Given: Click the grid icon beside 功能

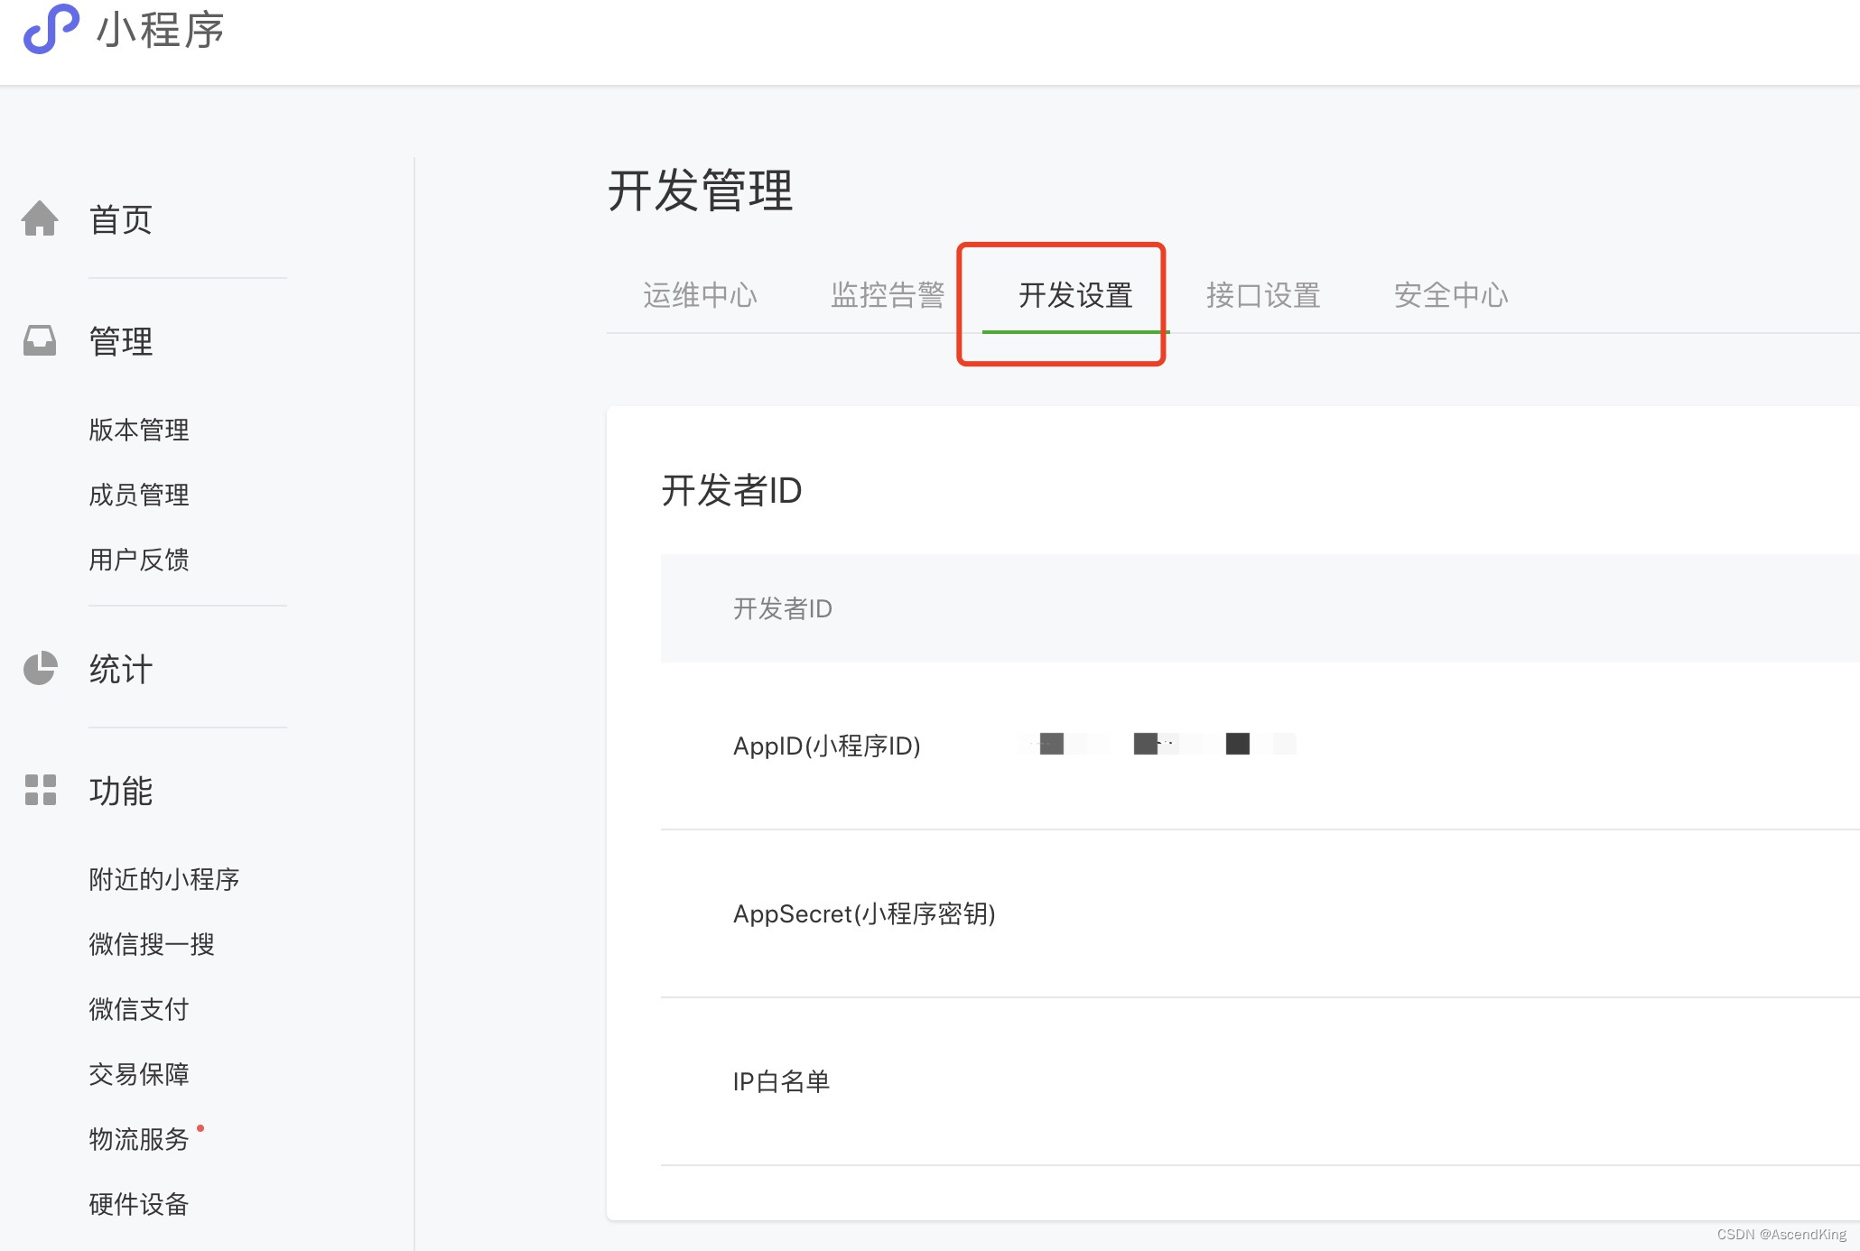Looking at the screenshot, I should 40,790.
